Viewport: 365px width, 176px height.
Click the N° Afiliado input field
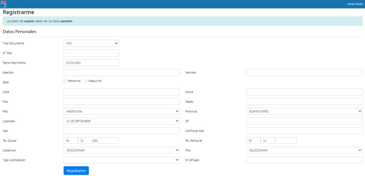pyautogui.click(x=304, y=160)
